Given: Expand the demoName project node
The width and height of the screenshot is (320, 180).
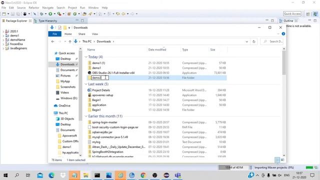Looking at the screenshot, I should (3, 40).
